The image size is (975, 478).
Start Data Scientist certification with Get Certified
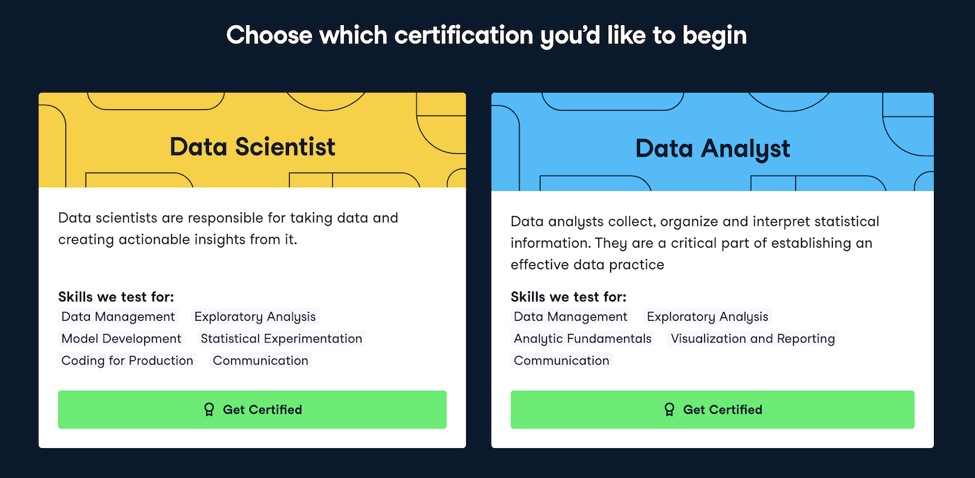pos(252,410)
